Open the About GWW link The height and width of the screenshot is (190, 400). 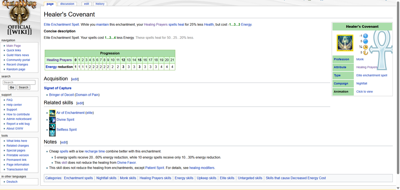point(15,128)
